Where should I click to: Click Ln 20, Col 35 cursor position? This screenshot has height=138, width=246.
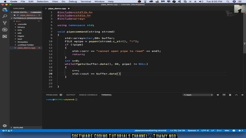pos(178,130)
